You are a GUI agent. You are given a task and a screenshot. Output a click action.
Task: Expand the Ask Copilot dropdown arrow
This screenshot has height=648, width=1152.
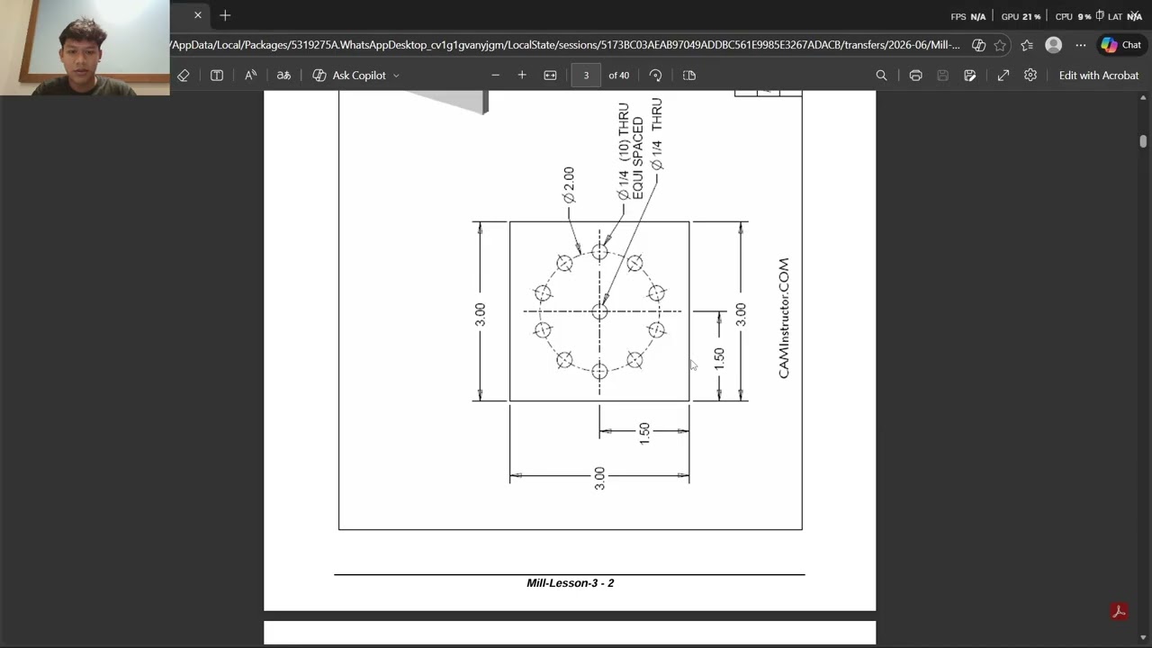pyautogui.click(x=396, y=76)
